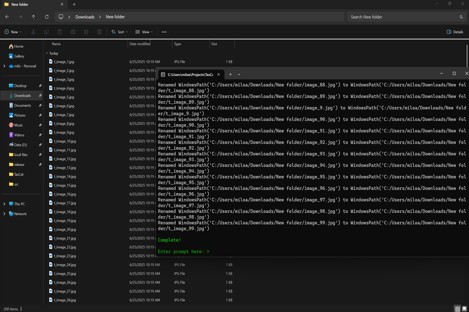Close the terminal tab C:\Users\miloa\Projects

[219, 74]
